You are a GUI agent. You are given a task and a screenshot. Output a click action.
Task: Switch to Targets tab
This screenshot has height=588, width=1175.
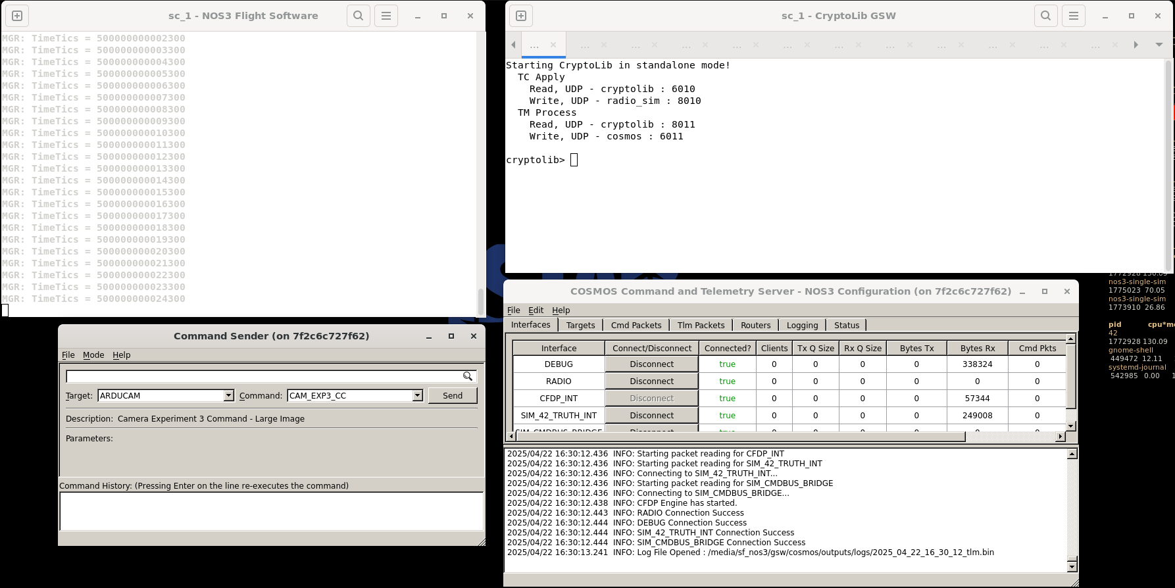coord(580,325)
